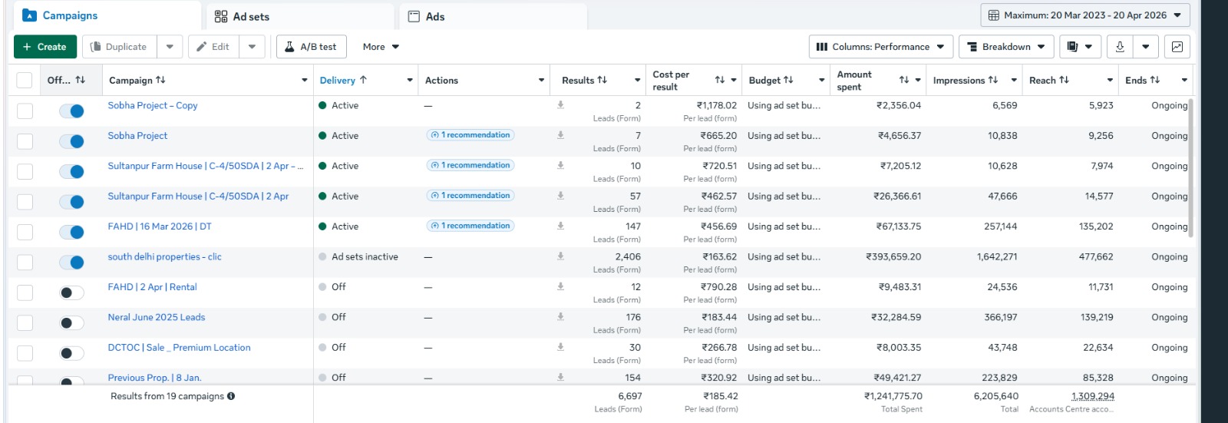Check the Neral June 2025 Leads checkbox

(x=25, y=323)
